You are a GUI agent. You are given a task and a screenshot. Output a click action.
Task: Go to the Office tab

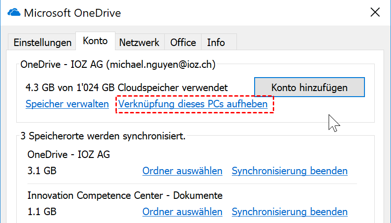(x=183, y=43)
